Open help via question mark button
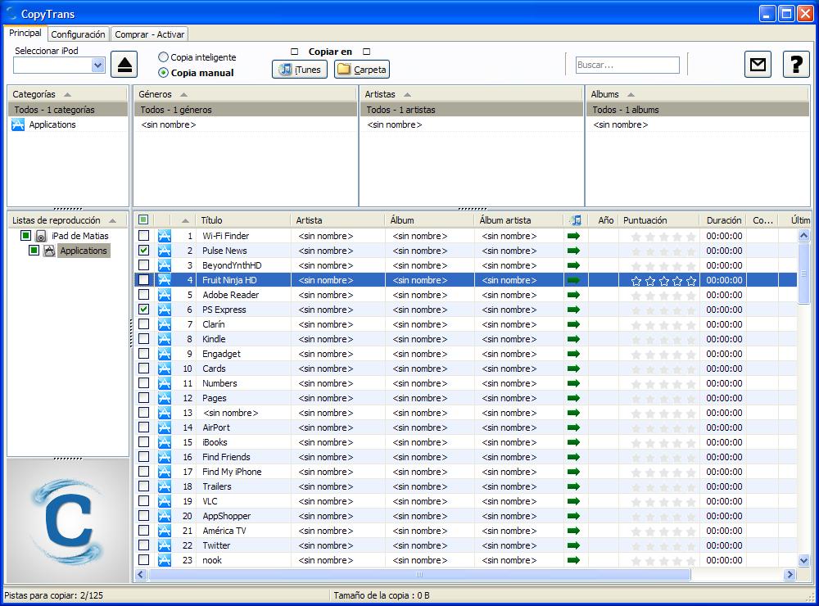 tap(796, 65)
